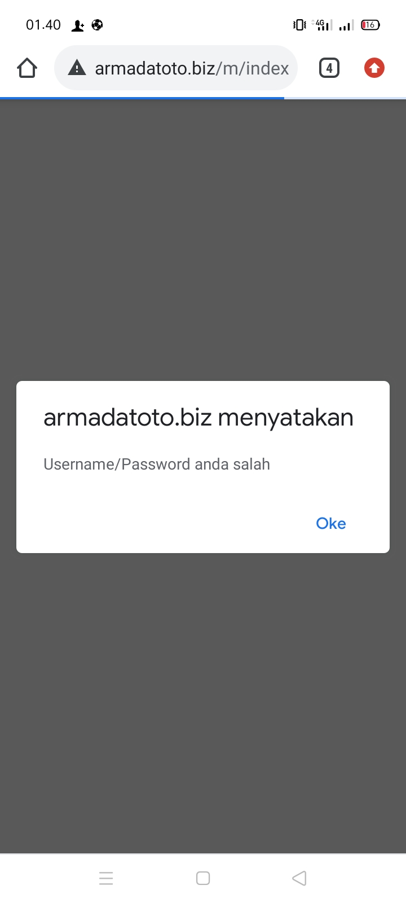Tap the soccer ball notification icon

coord(97,25)
